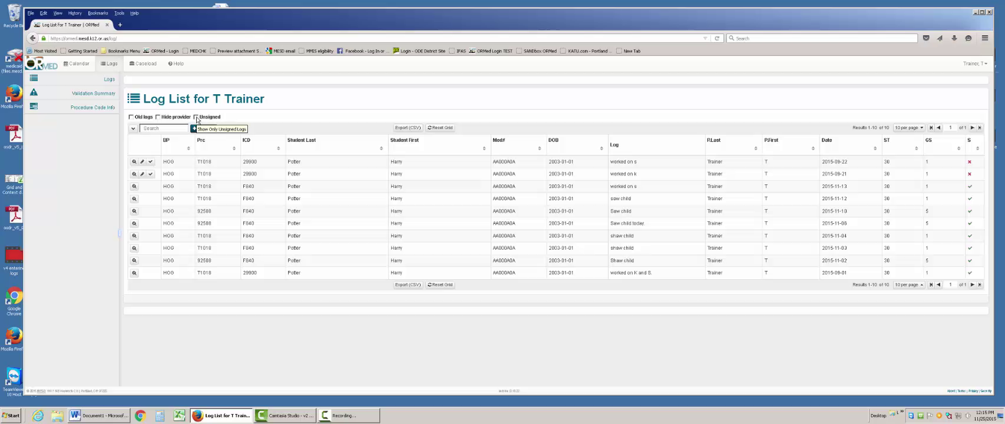Open the Logs nav item

(x=109, y=64)
